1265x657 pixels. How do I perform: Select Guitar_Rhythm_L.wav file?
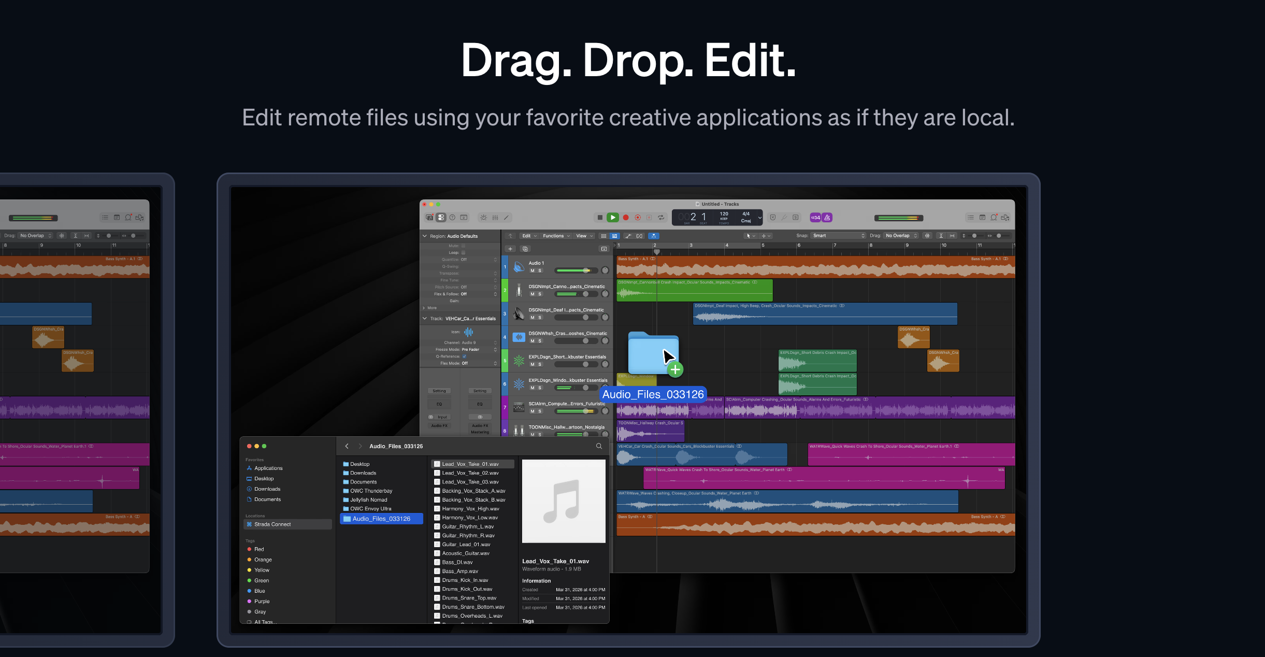(468, 526)
